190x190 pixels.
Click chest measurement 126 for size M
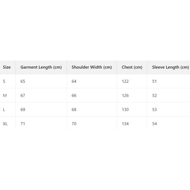(x=125, y=96)
